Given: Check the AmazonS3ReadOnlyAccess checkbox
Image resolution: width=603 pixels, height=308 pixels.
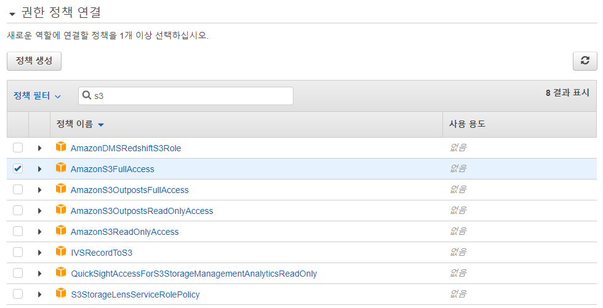Looking at the screenshot, I should [x=18, y=231].
